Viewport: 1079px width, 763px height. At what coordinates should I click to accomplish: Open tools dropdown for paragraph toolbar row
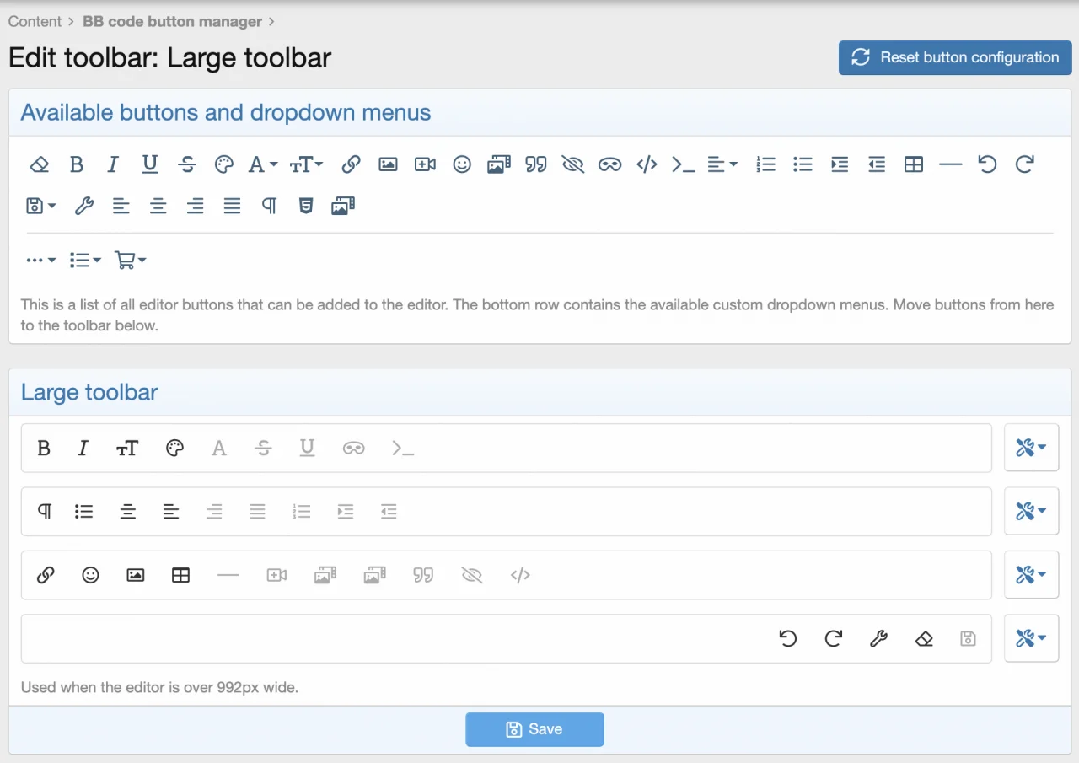(1031, 511)
